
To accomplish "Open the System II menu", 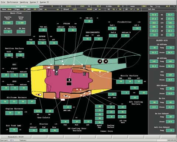I will click(x=44, y=2).
